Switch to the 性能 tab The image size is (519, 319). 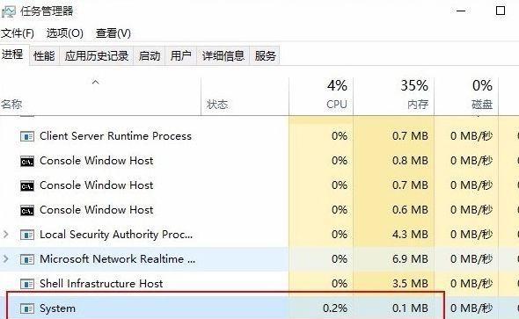[x=44, y=55]
